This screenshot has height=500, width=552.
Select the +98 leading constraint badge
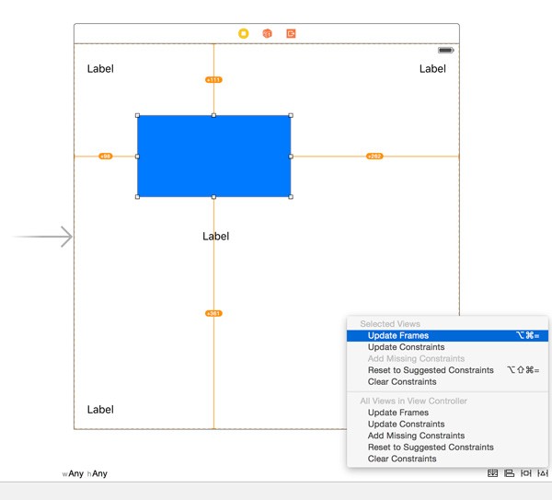[x=105, y=157]
